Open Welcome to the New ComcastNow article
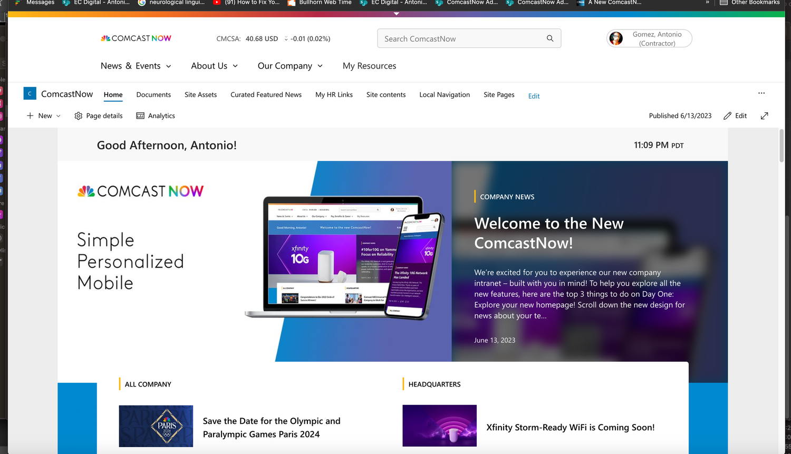Viewport: 791px width, 454px height. pos(549,233)
